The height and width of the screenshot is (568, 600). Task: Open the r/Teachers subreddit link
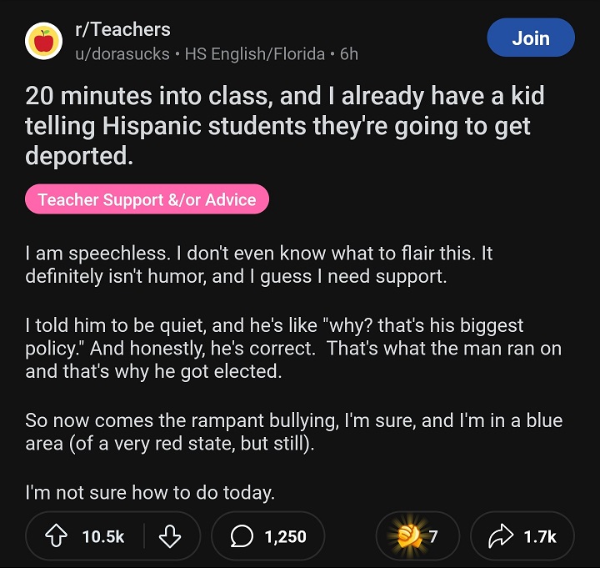tap(122, 30)
